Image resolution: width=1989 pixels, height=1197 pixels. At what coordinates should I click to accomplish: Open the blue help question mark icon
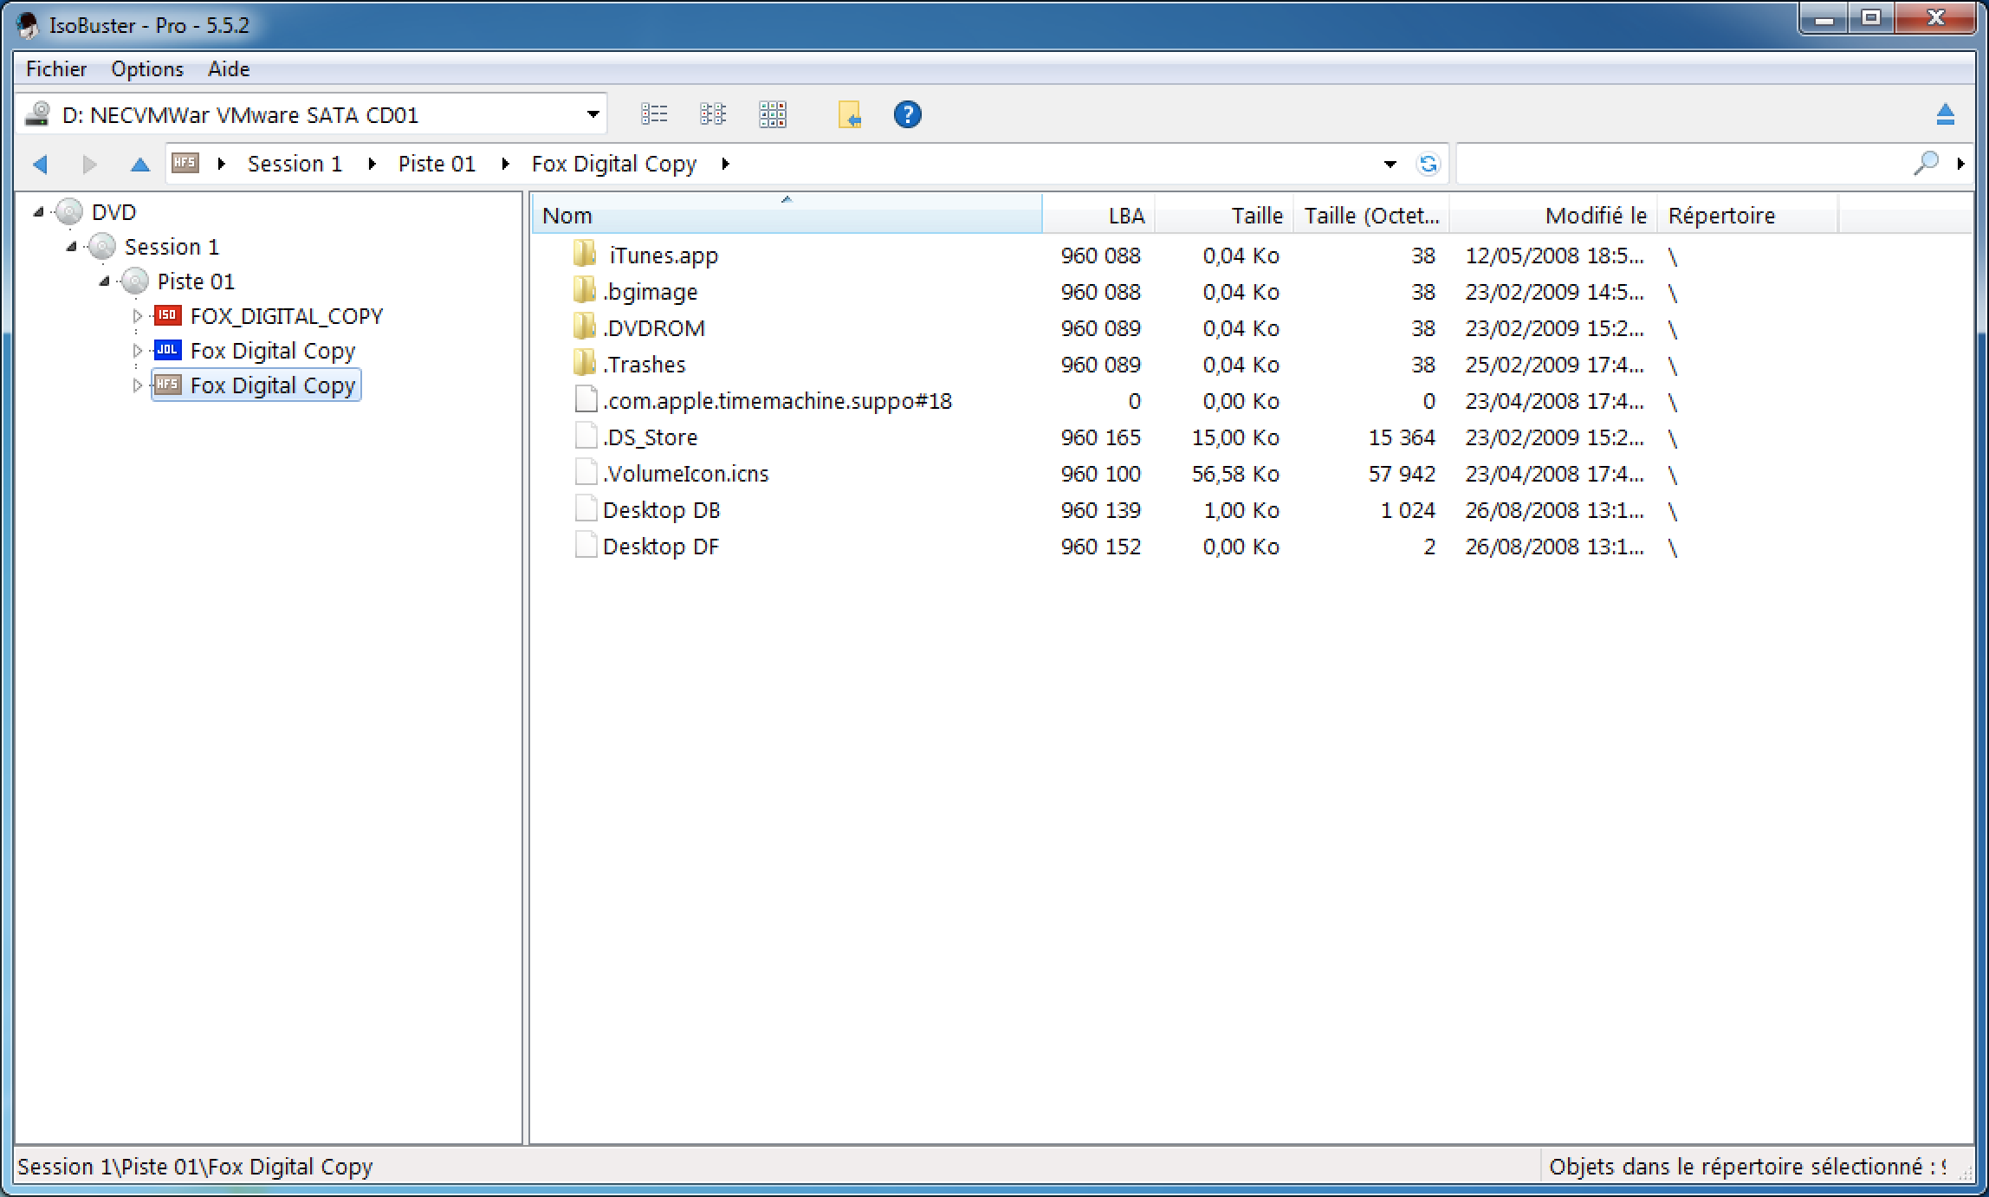pos(907,114)
